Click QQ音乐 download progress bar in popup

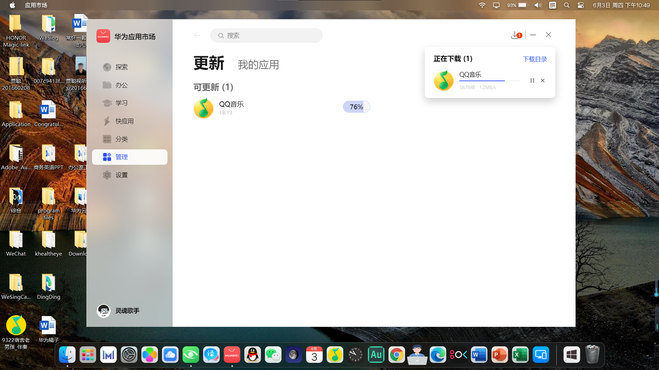point(489,81)
